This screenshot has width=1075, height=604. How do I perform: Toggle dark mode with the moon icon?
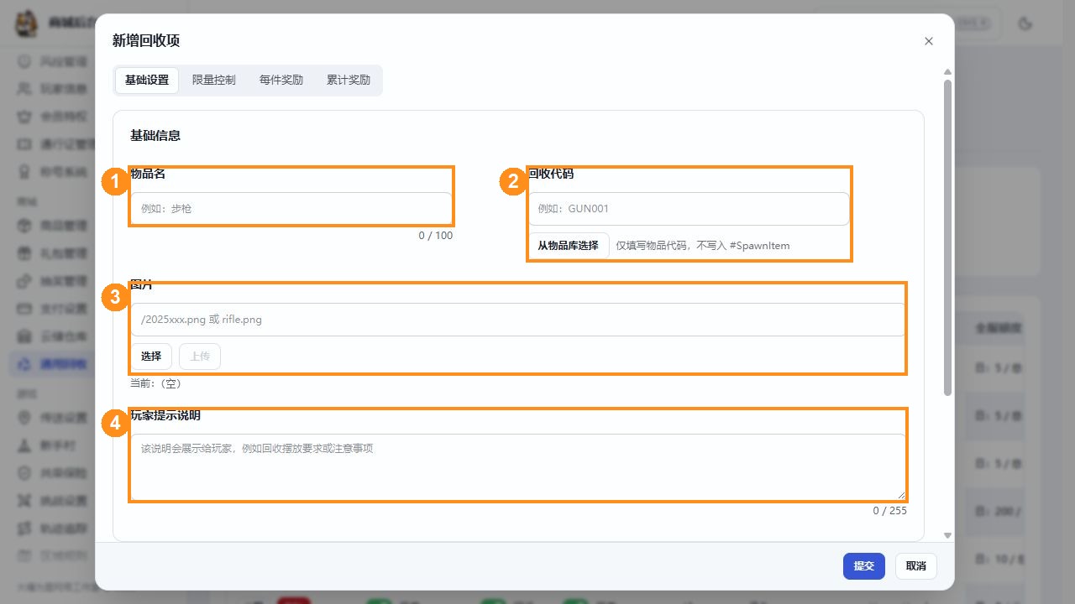pos(1025,23)
